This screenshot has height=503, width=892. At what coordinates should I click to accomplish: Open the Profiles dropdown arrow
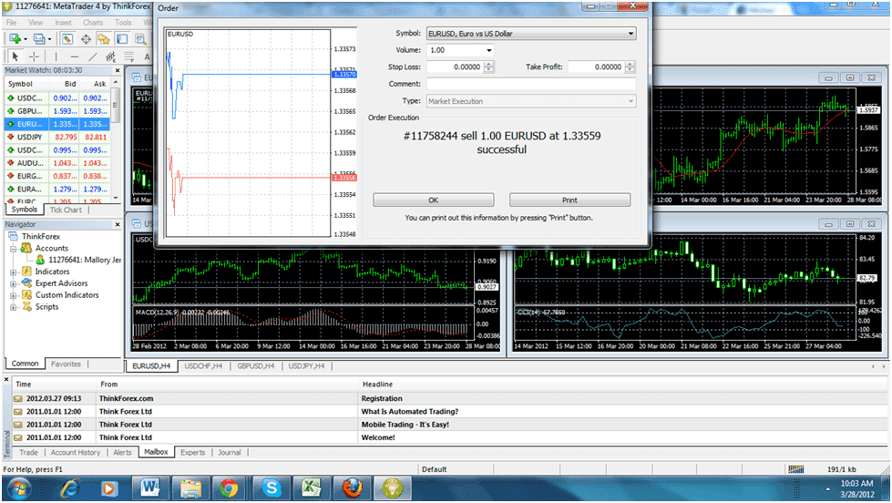(49, 39)
